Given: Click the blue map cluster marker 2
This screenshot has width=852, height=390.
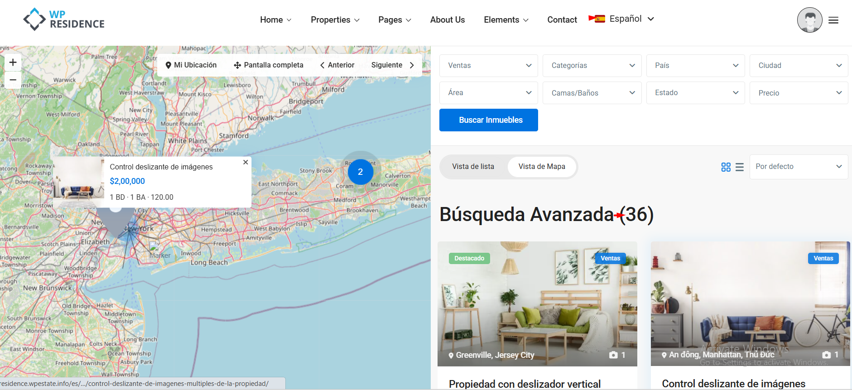Looking at the screenshot, I should (x=361, y=172).
